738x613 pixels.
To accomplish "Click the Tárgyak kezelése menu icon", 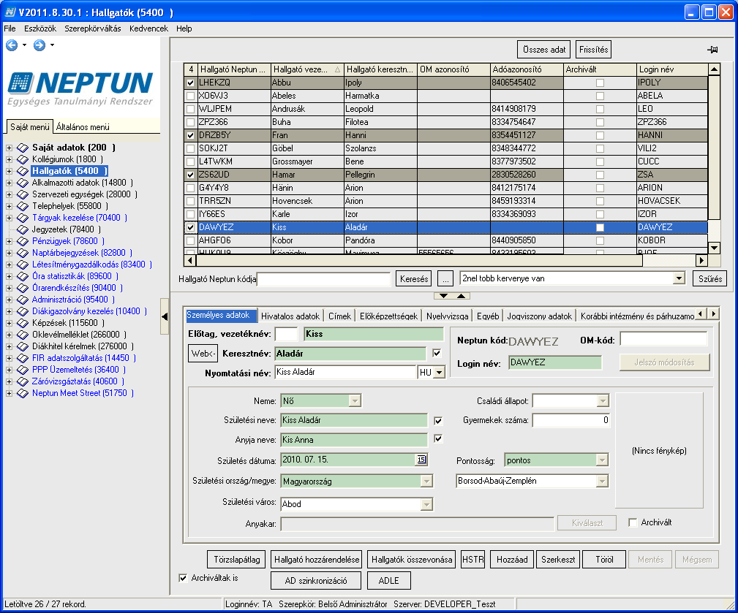I will click(x=23, y=218).
